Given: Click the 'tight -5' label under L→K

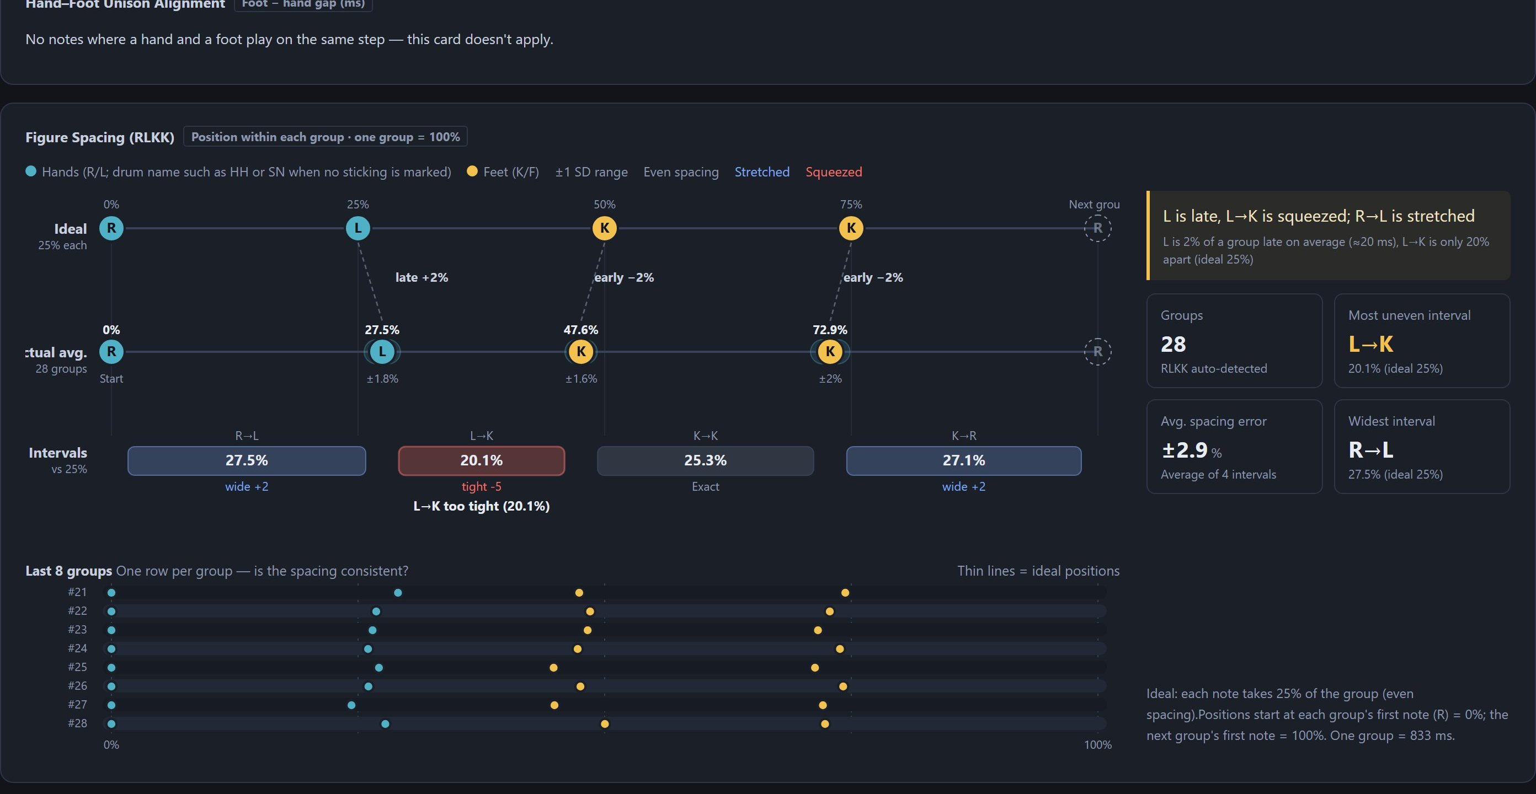Looking at the screenshot, I should [x=481, y=486].
